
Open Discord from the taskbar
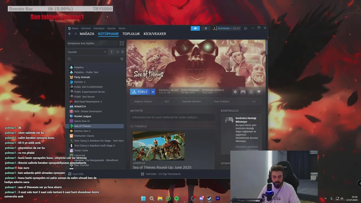tap(201, 198)
